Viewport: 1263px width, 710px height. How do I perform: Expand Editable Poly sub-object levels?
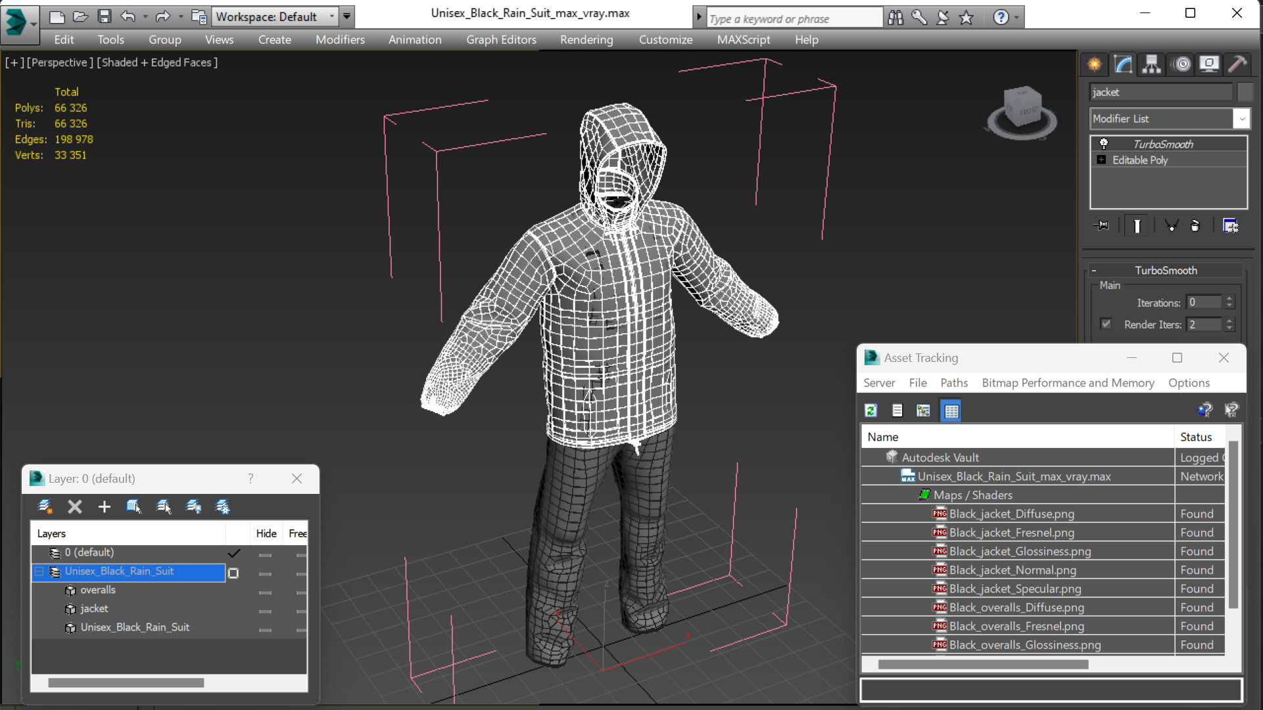click(1101, 160)
